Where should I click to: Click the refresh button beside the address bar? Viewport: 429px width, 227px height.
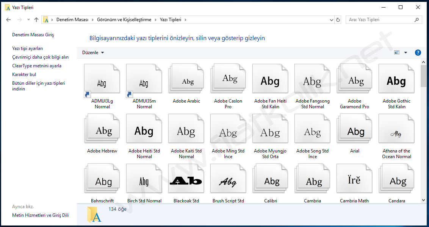coord(338,20)
